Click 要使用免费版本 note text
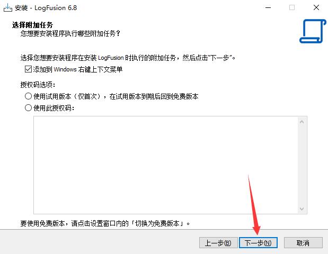 click(105, 223)
